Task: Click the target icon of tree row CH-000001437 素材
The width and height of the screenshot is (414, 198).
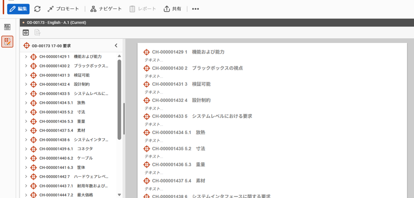Action: [33, 130]
